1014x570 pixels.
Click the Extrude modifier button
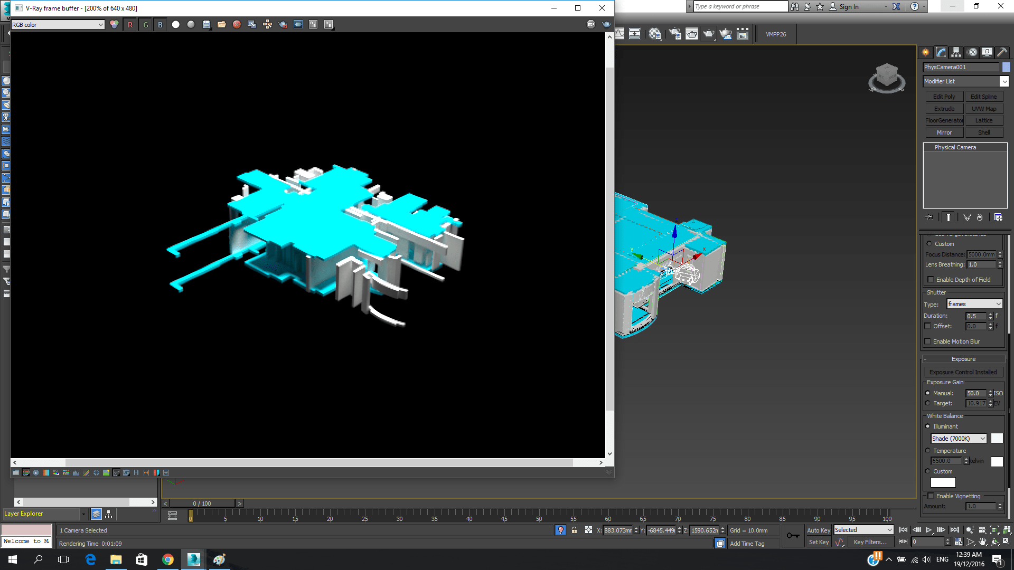(944, 109)
